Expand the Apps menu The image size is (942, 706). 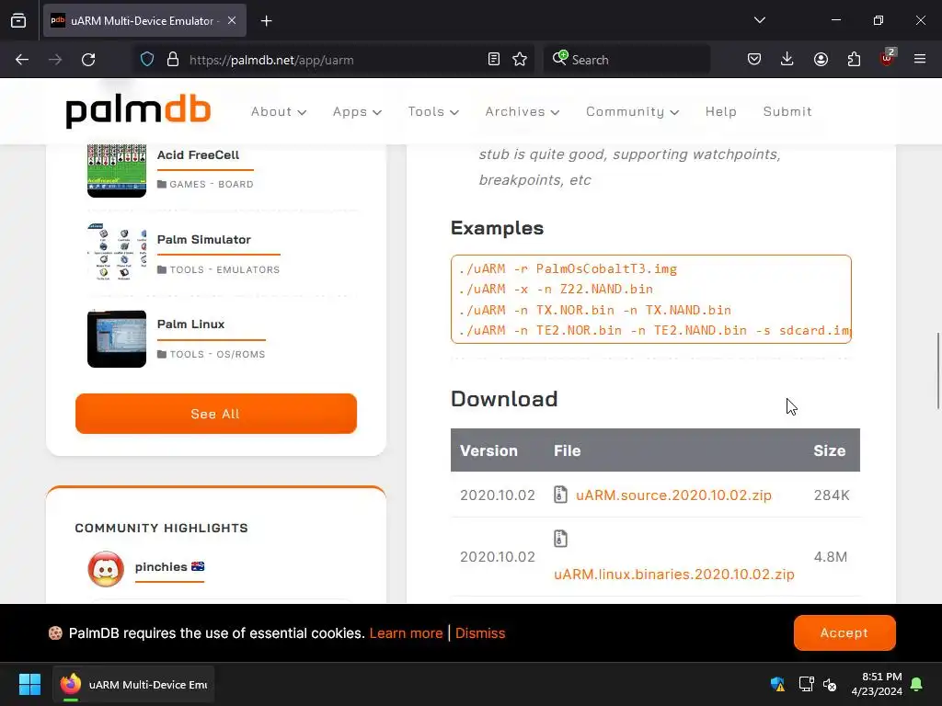tap(358, 111)
